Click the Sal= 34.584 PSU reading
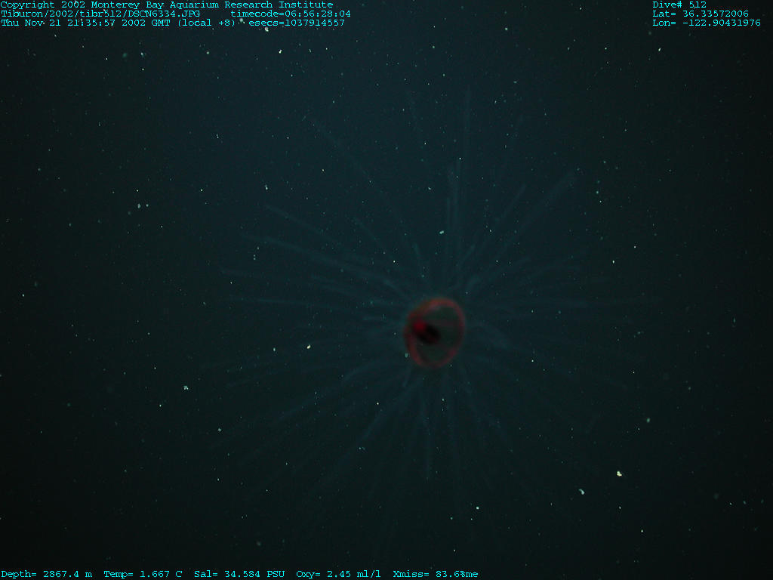 (239, 574)
